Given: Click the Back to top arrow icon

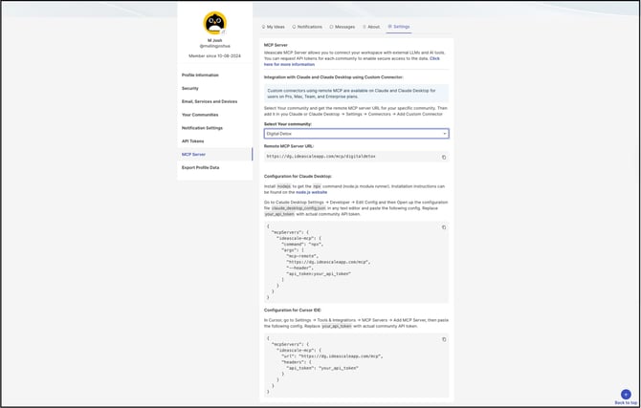Looking at the screenshot, I should coord(626,394).
